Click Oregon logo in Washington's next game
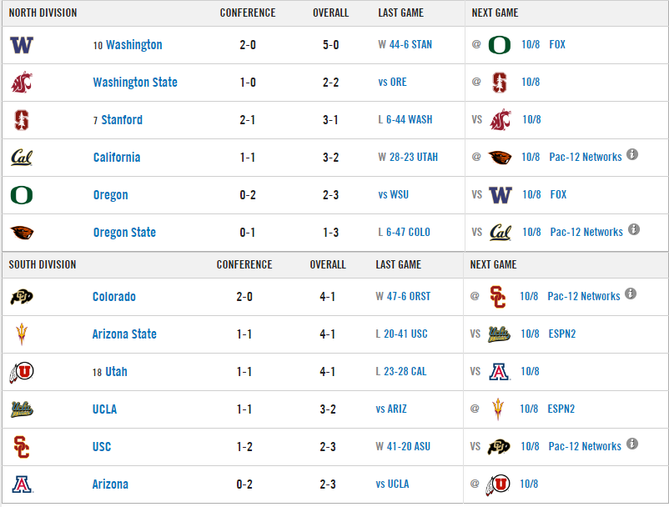Screen dimensions: 669x507 pos(499,45)
